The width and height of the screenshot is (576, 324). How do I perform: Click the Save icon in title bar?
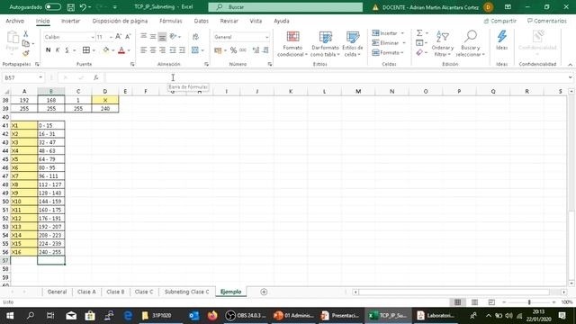(70, 7)
